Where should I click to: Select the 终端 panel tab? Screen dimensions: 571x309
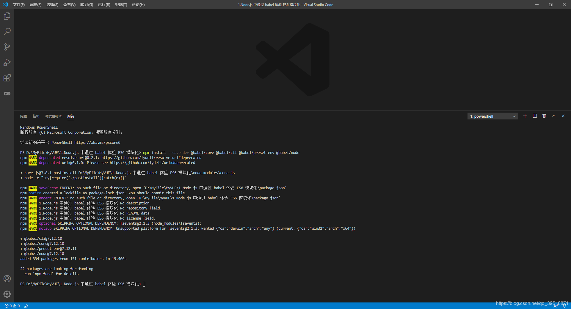71,116
